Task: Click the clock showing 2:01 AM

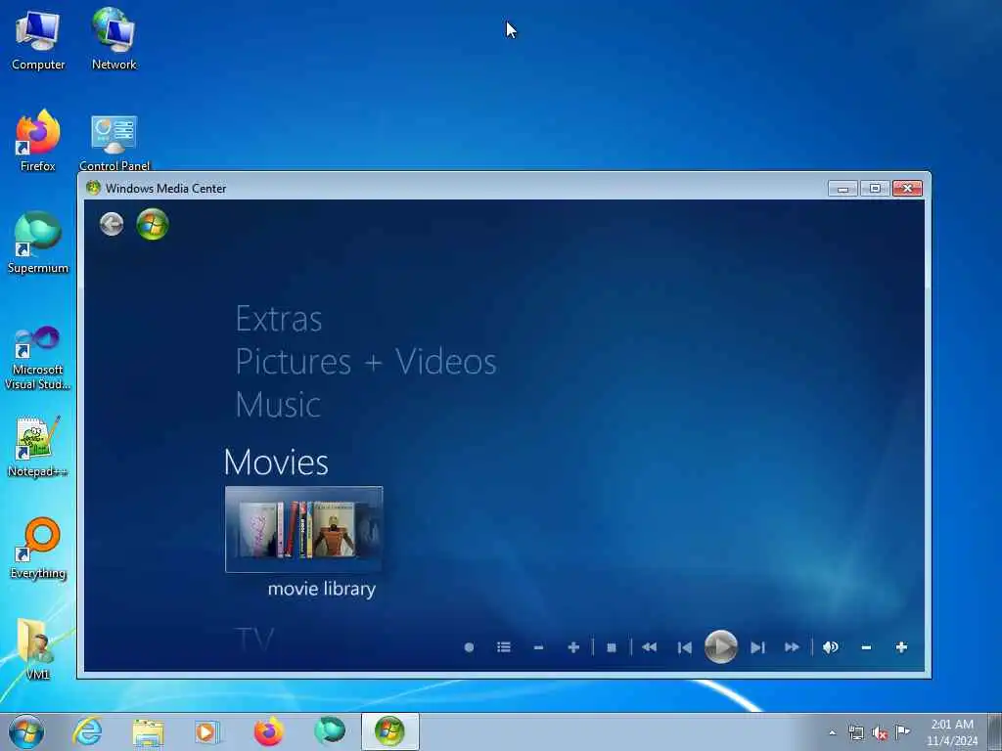Action: tap(952, 732)
